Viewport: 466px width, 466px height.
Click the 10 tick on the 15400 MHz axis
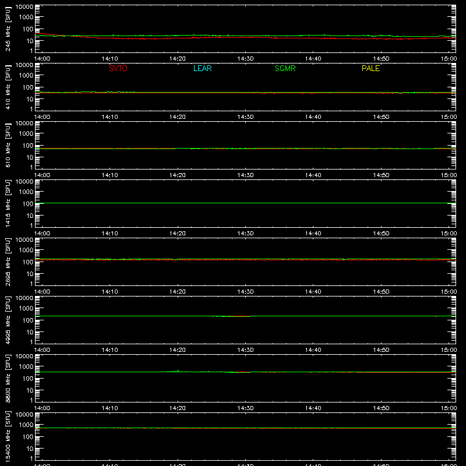click(30, 449)
